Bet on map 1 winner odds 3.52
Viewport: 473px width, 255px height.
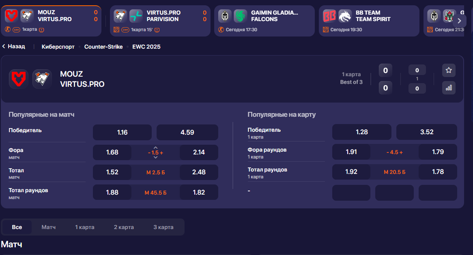click(427, 132)
